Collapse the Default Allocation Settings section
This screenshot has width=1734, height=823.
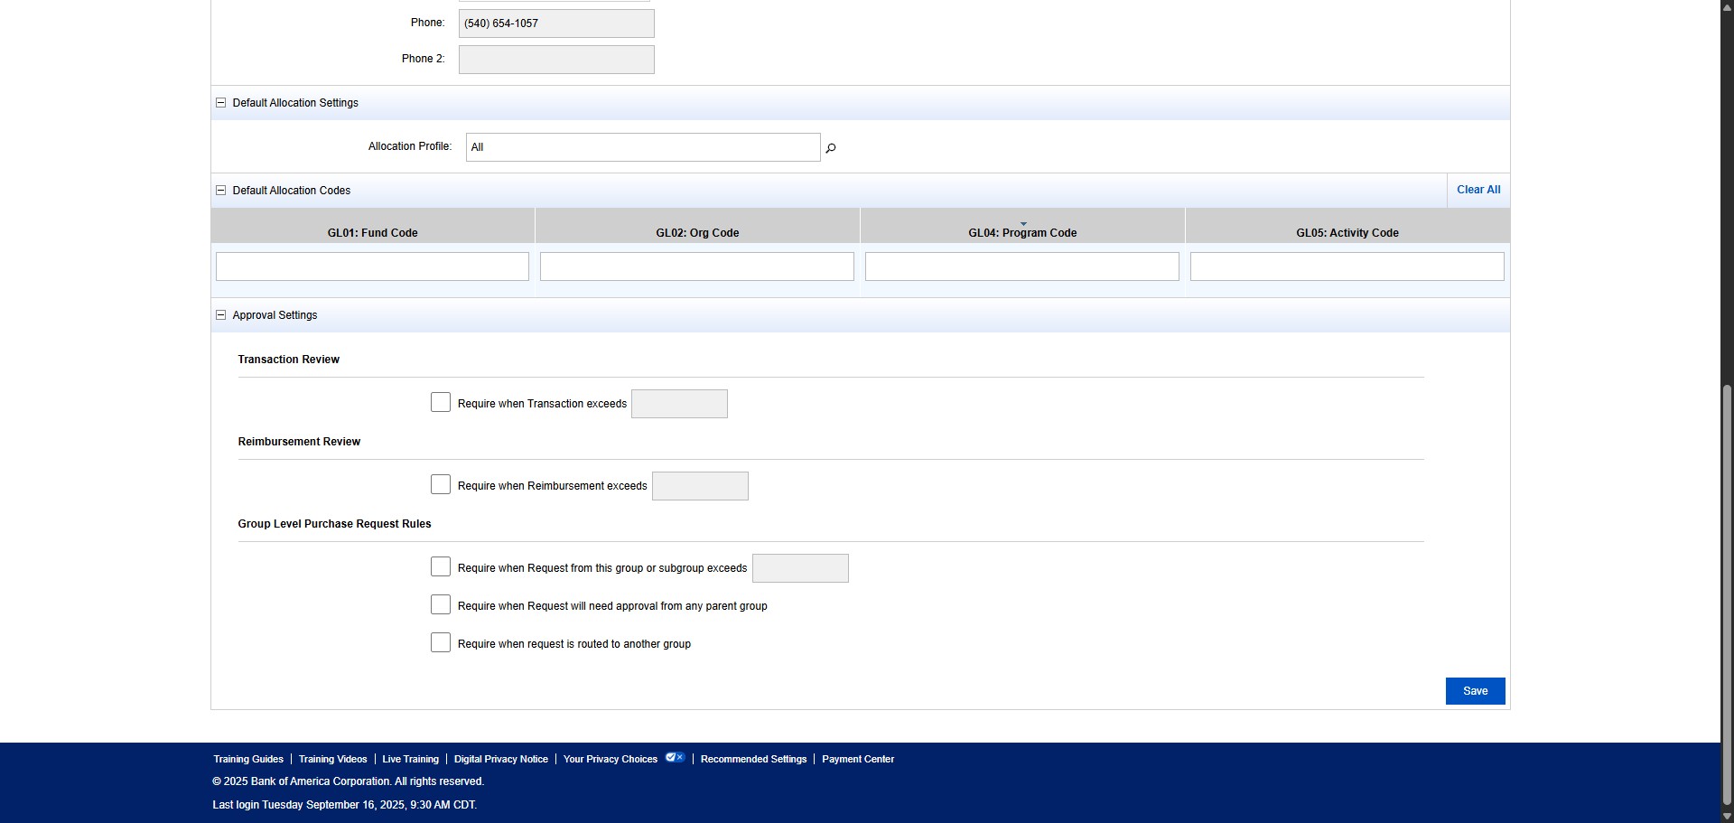220,102
